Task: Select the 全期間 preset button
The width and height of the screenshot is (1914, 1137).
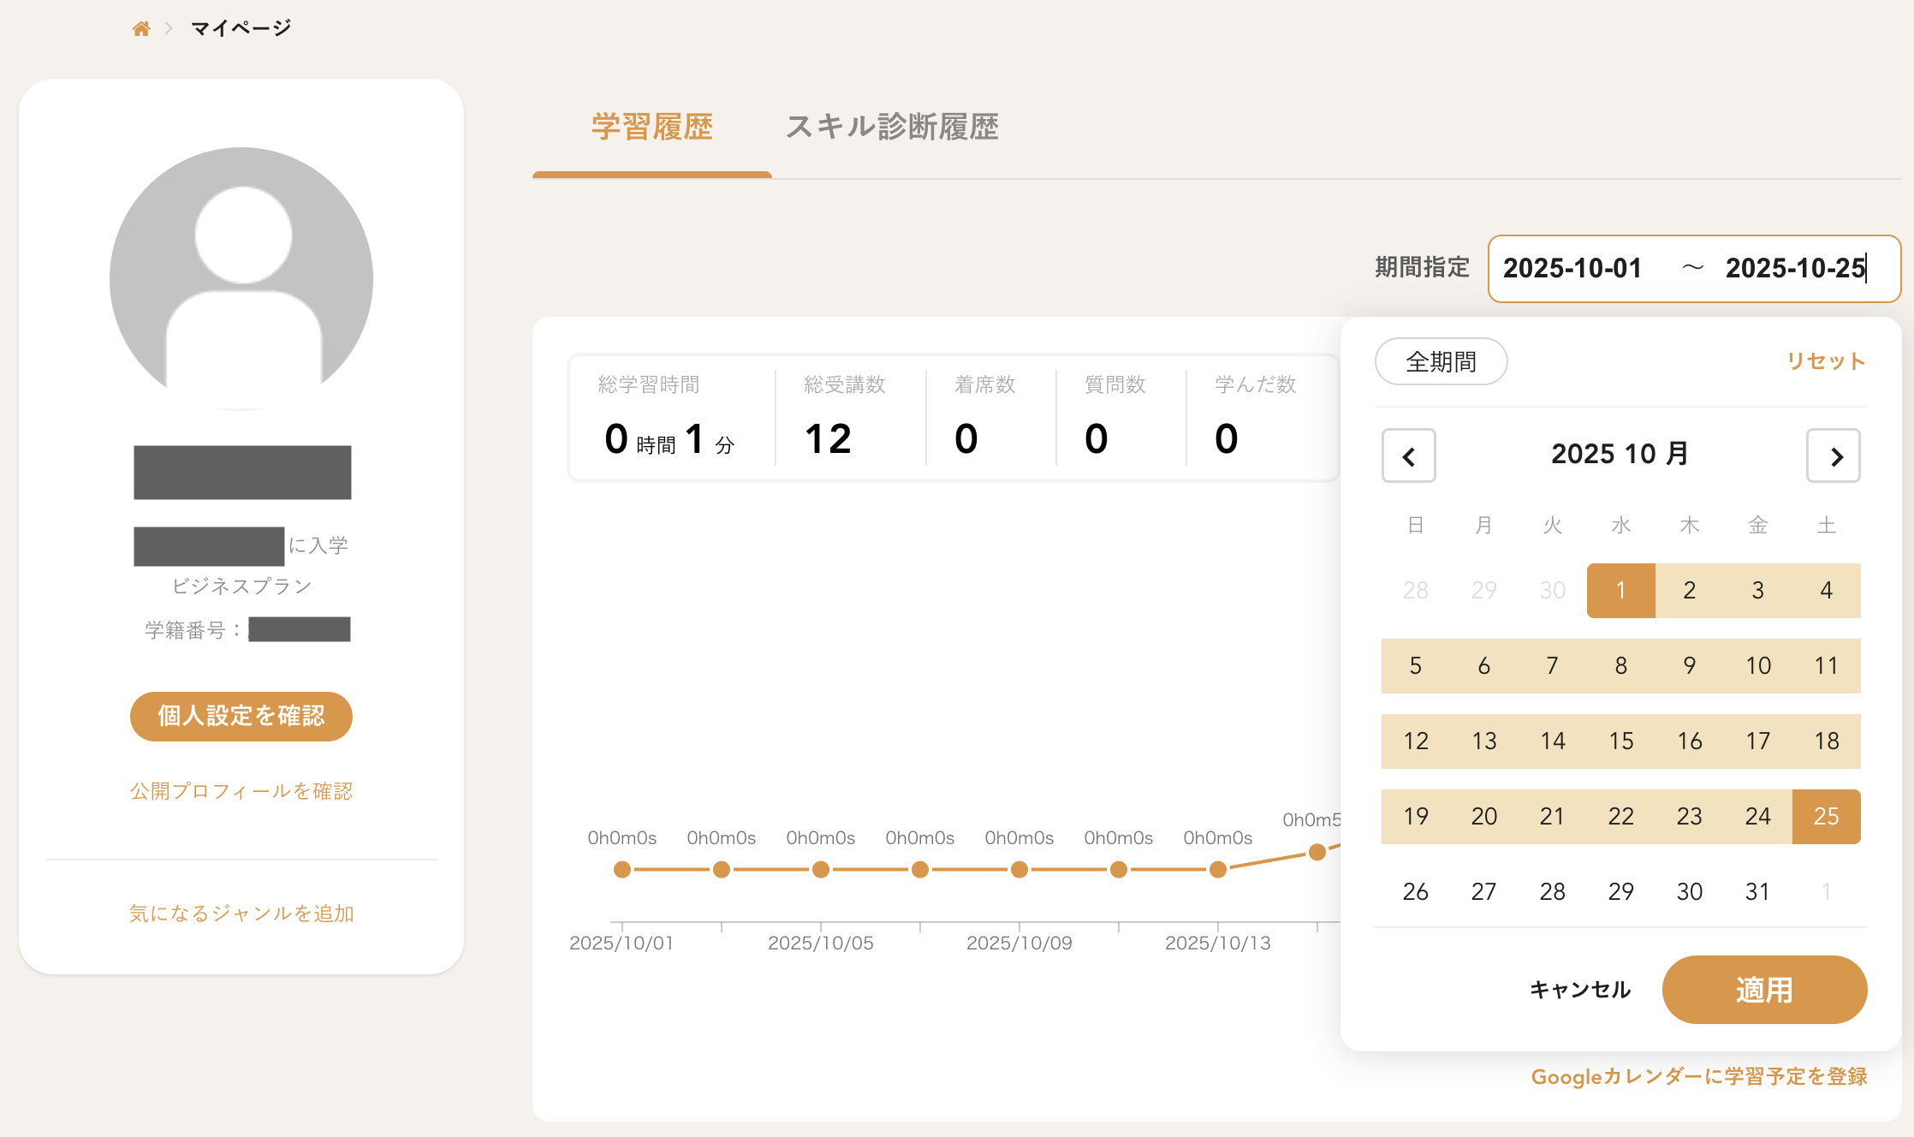Action: coord(1441,361)
